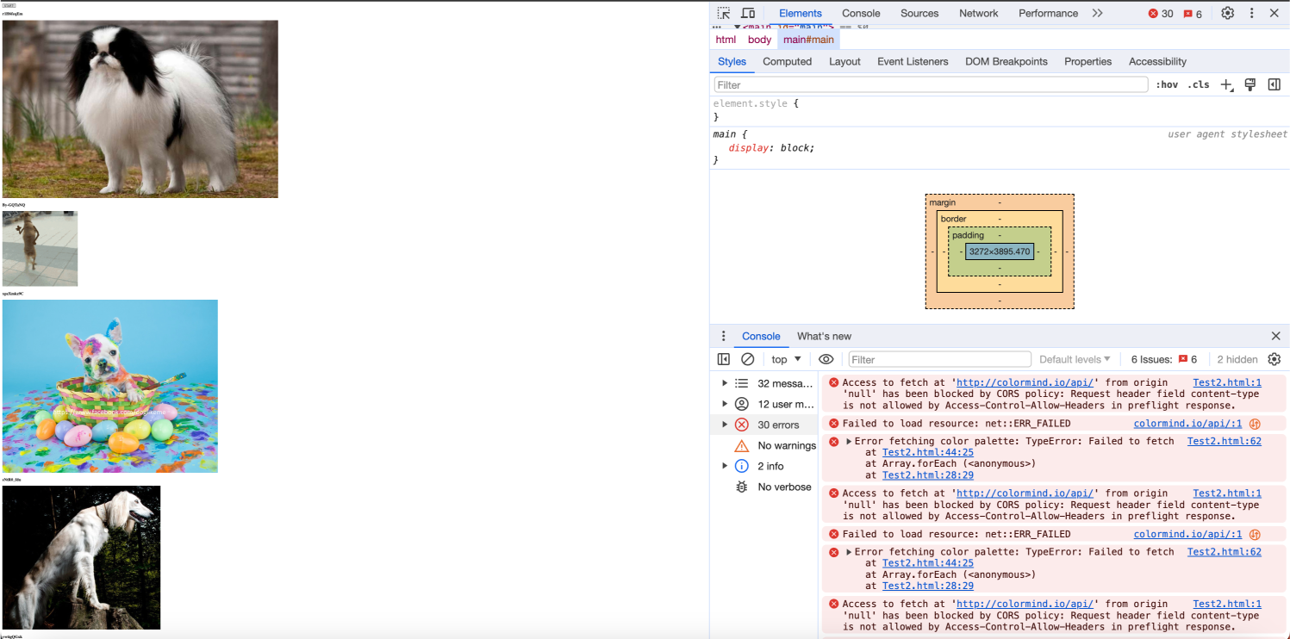Switch to the Computed styles tab

tap(787, 61)
